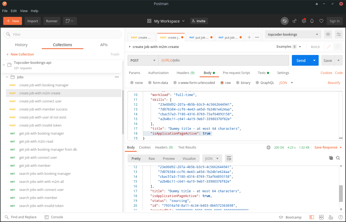Click the Runner button
The height and width of the screenshot is (222, 346).
coord(52,21)
